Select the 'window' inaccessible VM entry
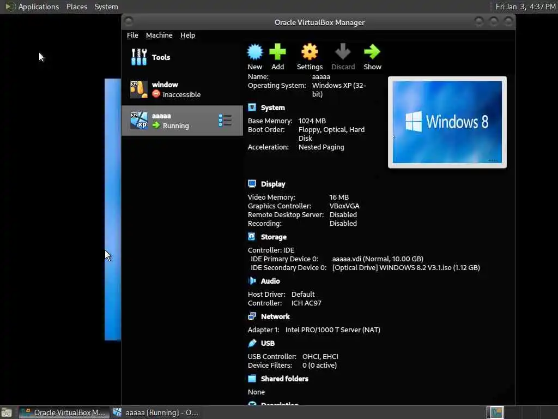The image size is (558, 419). [x=182, y=89]
